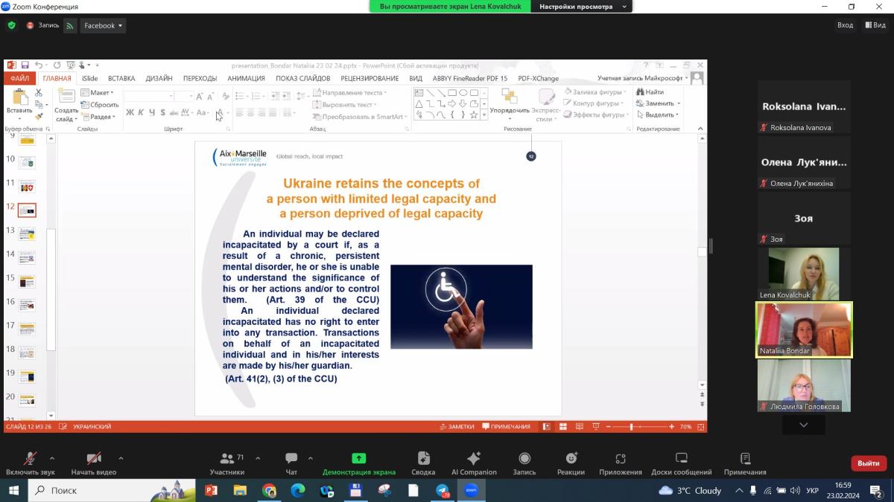Switch to the ВСТАВКА ribbon tab
Viewport: 894px width, 502px height.
tap(121, 78)
